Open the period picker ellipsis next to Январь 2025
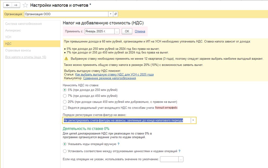This screenshot has width=268, height=168. point(117,31)
